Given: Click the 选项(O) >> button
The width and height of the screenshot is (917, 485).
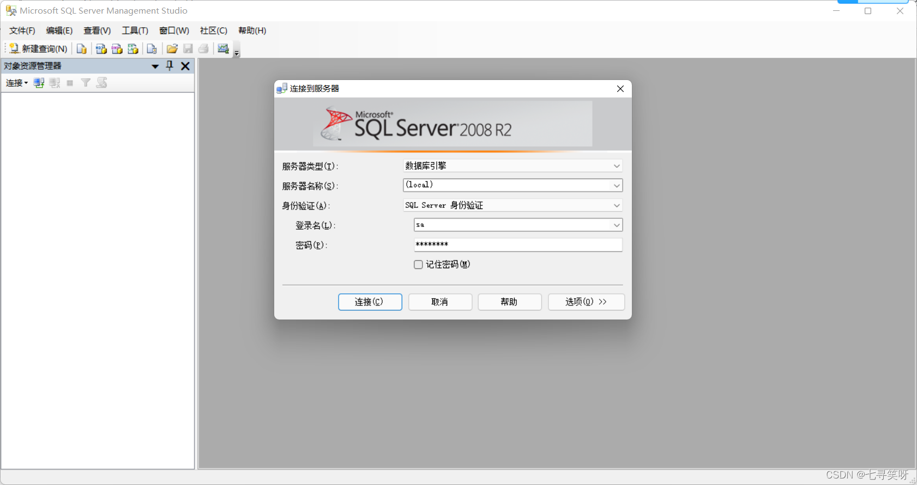Looking at the screenshot, I should tap(586, 302).
